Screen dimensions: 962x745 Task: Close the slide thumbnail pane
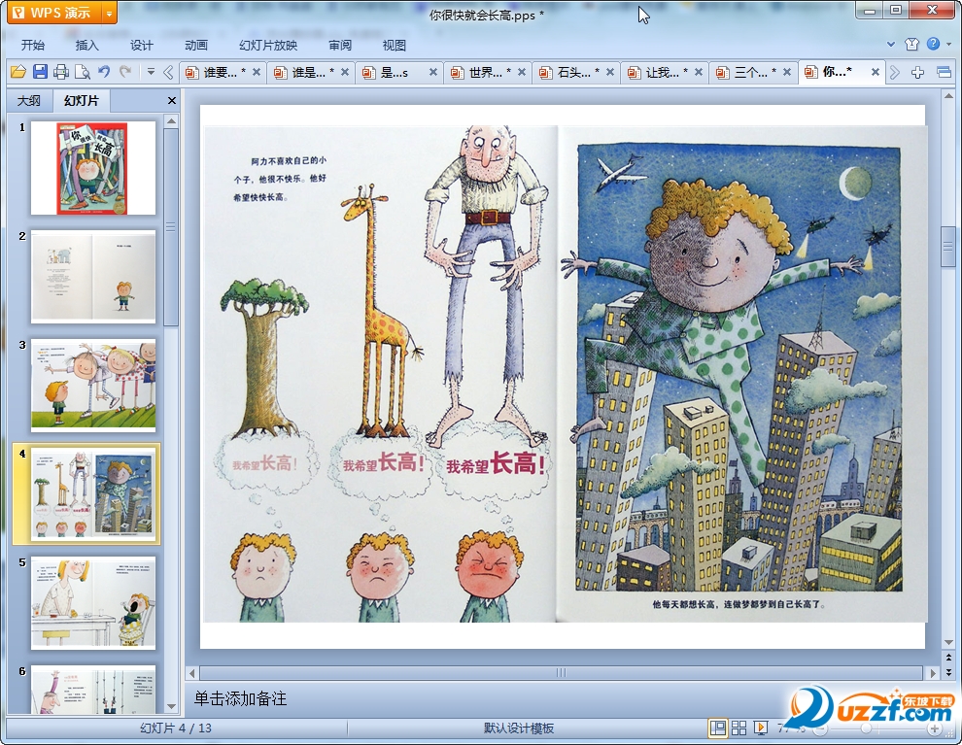coord(172,101)
